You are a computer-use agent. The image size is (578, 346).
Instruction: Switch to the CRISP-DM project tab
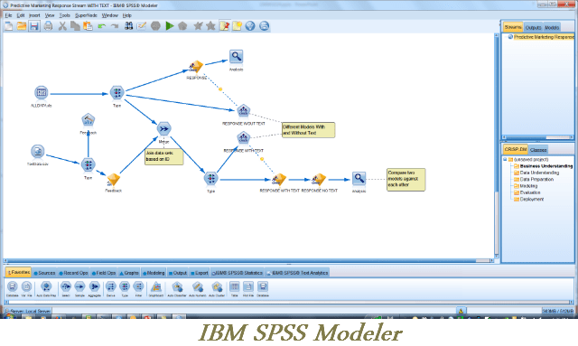point(516,149)
